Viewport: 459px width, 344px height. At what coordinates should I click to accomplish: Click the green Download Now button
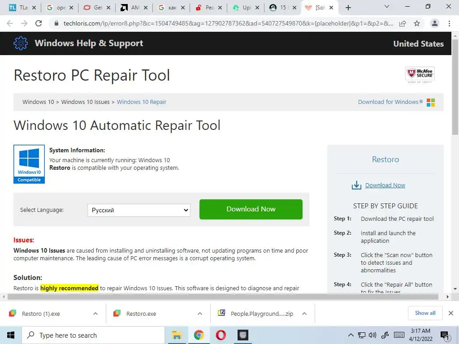coord(251,209)
